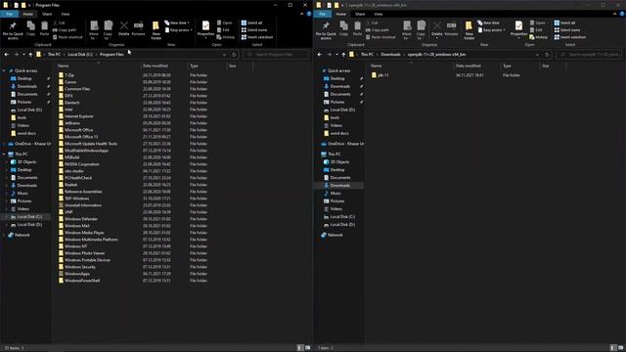Click Downloads breadcrumb in openjdk window

point(390,55)
